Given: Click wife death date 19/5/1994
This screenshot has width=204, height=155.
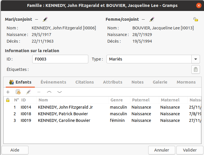Looking at the screenshot, I should pos(142,41).
